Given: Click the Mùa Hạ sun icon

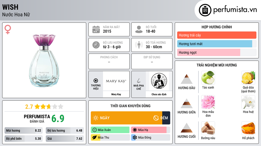Looking at the screenshot, I should pyautogui.click(x=135, y=130).
